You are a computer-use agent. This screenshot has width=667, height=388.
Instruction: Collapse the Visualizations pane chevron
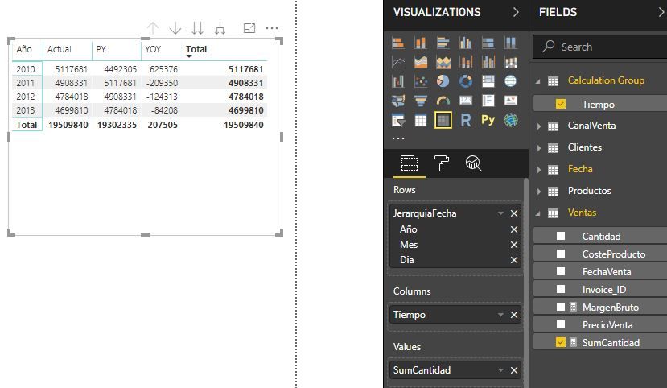click(516, 12)
